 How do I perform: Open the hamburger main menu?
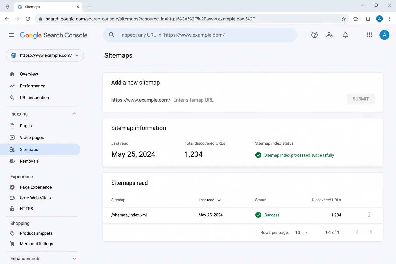12,35
